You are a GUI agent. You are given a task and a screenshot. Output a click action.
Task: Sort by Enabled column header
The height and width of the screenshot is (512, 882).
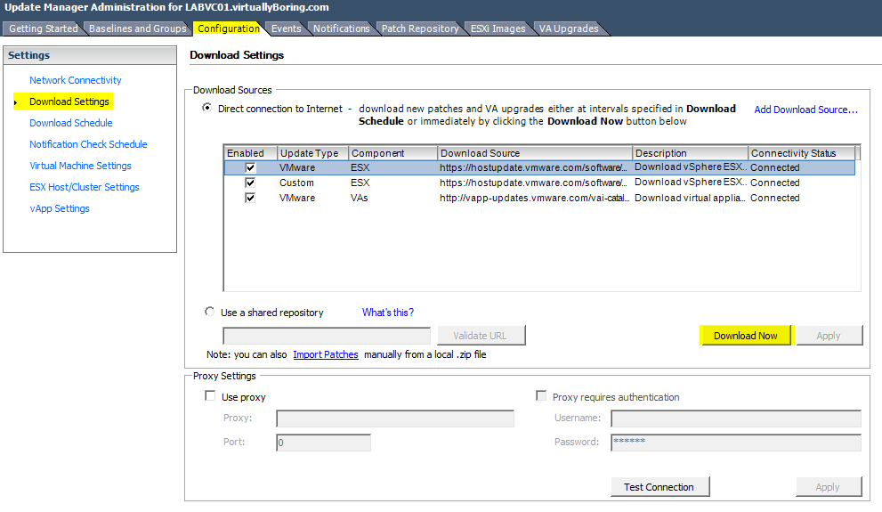[x=251, y=153]
